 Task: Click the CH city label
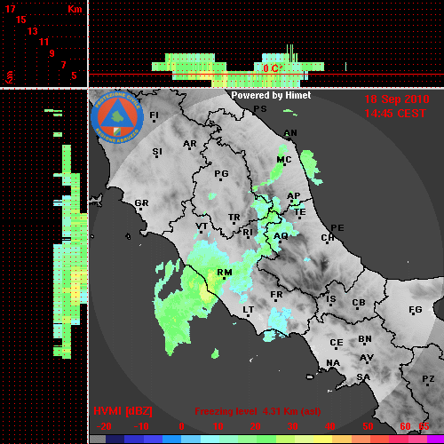[x=328, y=238]
